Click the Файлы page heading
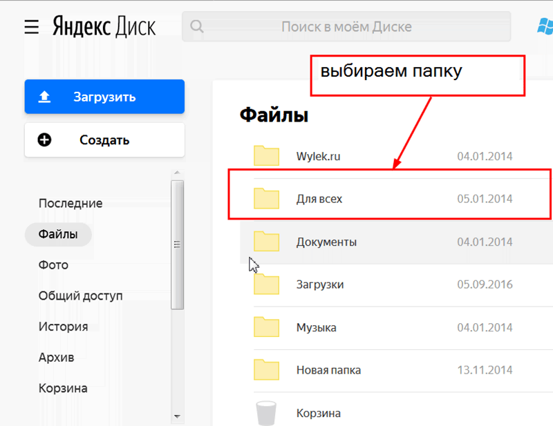Image resolution: width=553 pixels, height=426 pixels. tap(274, 115)
